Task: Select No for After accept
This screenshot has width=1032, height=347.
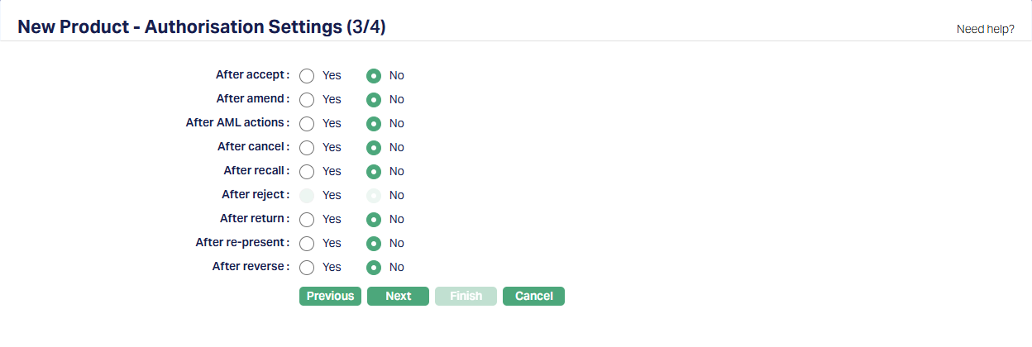Action: point(374,76)
